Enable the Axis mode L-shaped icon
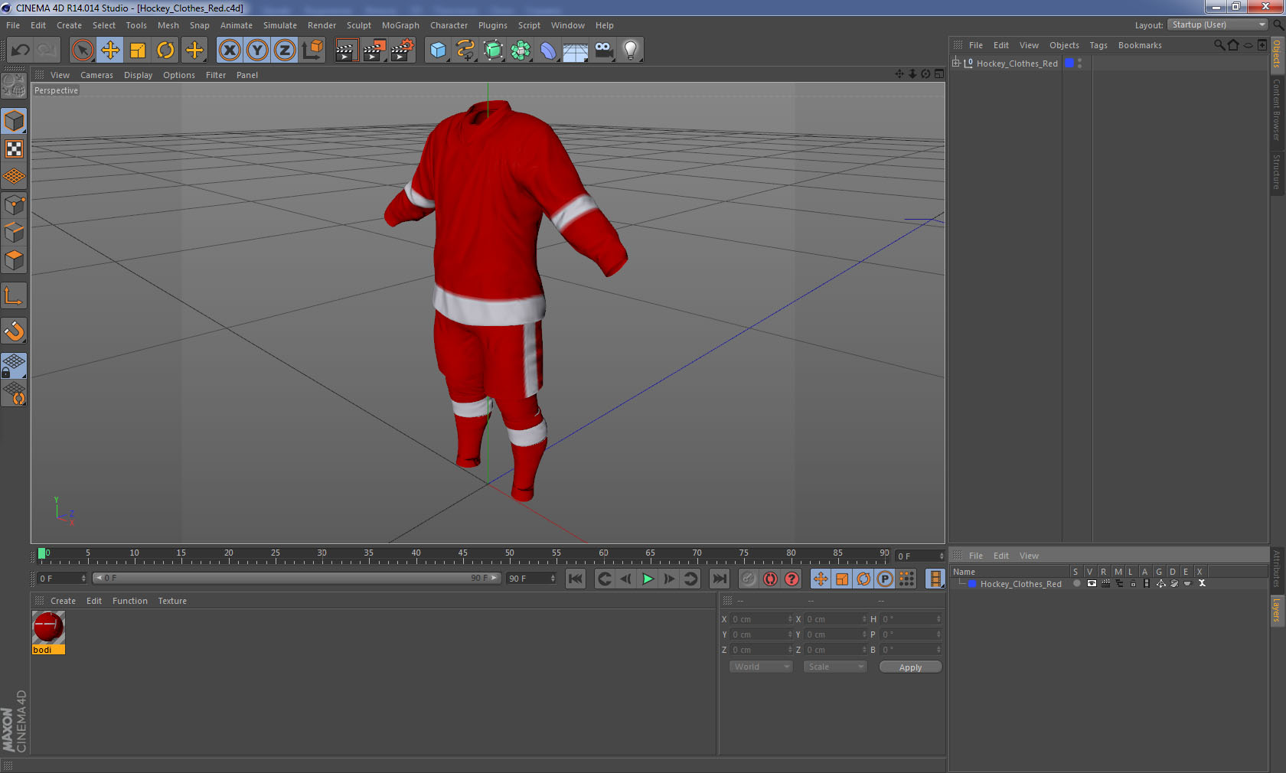Image resolution: width=1286 pixels, height=773 pixels. click(x=14, y=295)
